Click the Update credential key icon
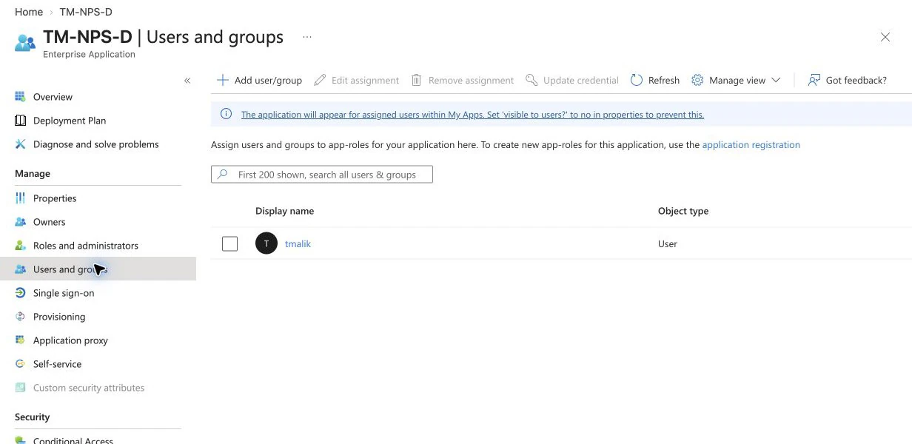The image size is (912, 444). tap(532, 80)
